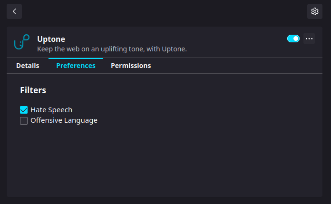Click empty top bar between back and gear

(162, 11)
